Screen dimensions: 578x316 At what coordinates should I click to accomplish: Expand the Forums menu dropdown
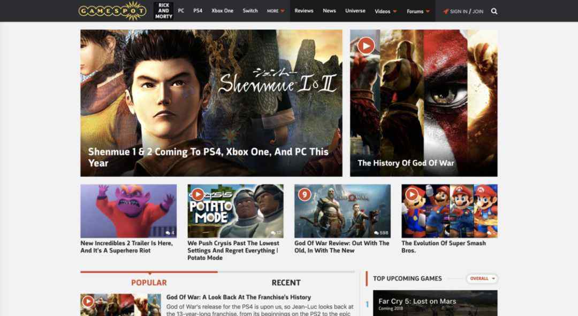(x=418, y=11)
